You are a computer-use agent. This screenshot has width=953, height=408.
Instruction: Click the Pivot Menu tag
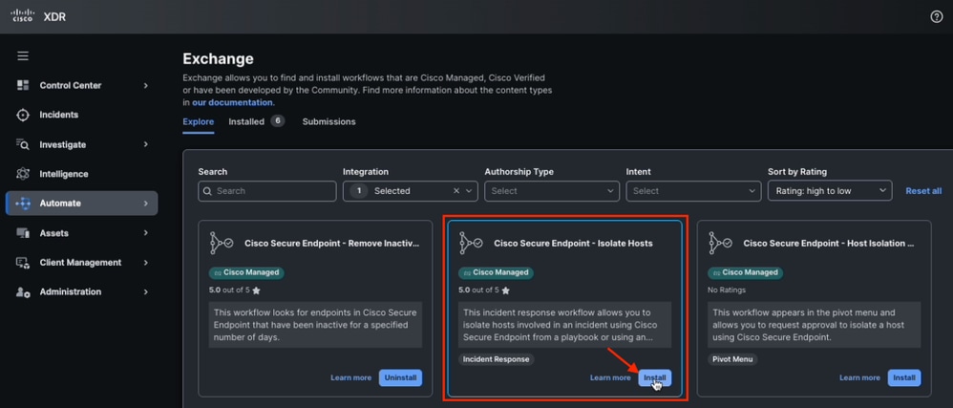(732, 359)
